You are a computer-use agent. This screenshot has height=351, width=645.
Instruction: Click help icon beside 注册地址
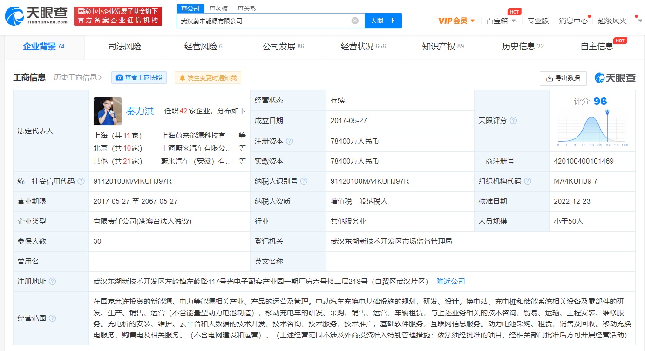coord(53,282)
